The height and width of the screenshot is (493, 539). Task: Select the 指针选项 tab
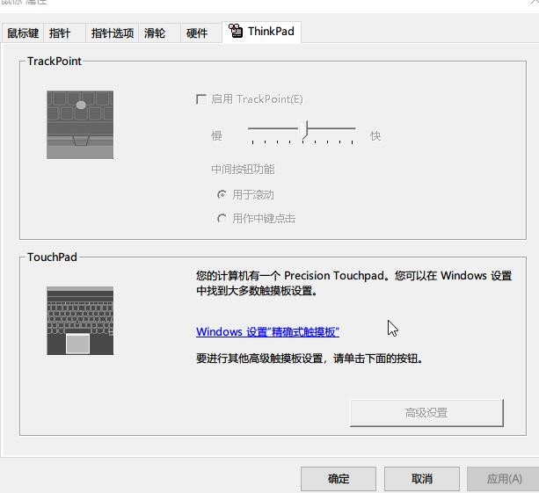click(112, 33)
